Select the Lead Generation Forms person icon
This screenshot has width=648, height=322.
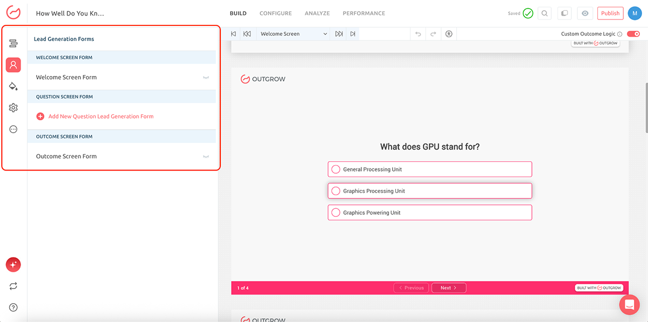coord(13,65)
